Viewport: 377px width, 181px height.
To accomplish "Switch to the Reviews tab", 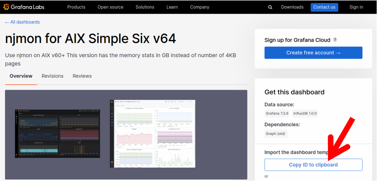I will [x=82, y=76].
